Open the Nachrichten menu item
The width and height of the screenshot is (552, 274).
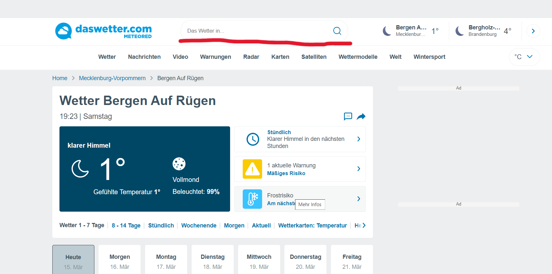tap(144, 57)
